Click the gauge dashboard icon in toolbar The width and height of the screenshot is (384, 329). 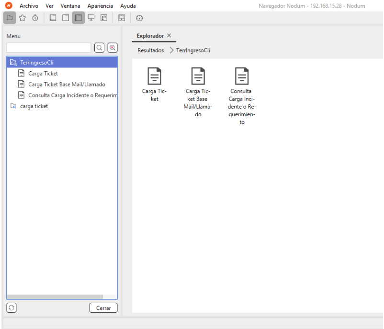click(139, 18)
